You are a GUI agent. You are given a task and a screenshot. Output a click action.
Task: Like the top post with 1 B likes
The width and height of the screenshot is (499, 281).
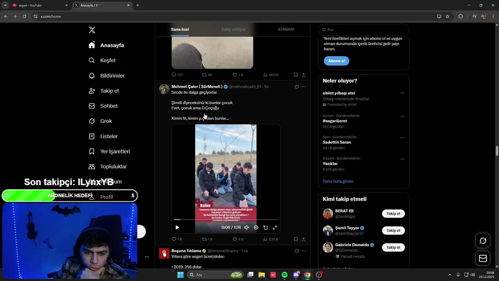tap(237, 75)
